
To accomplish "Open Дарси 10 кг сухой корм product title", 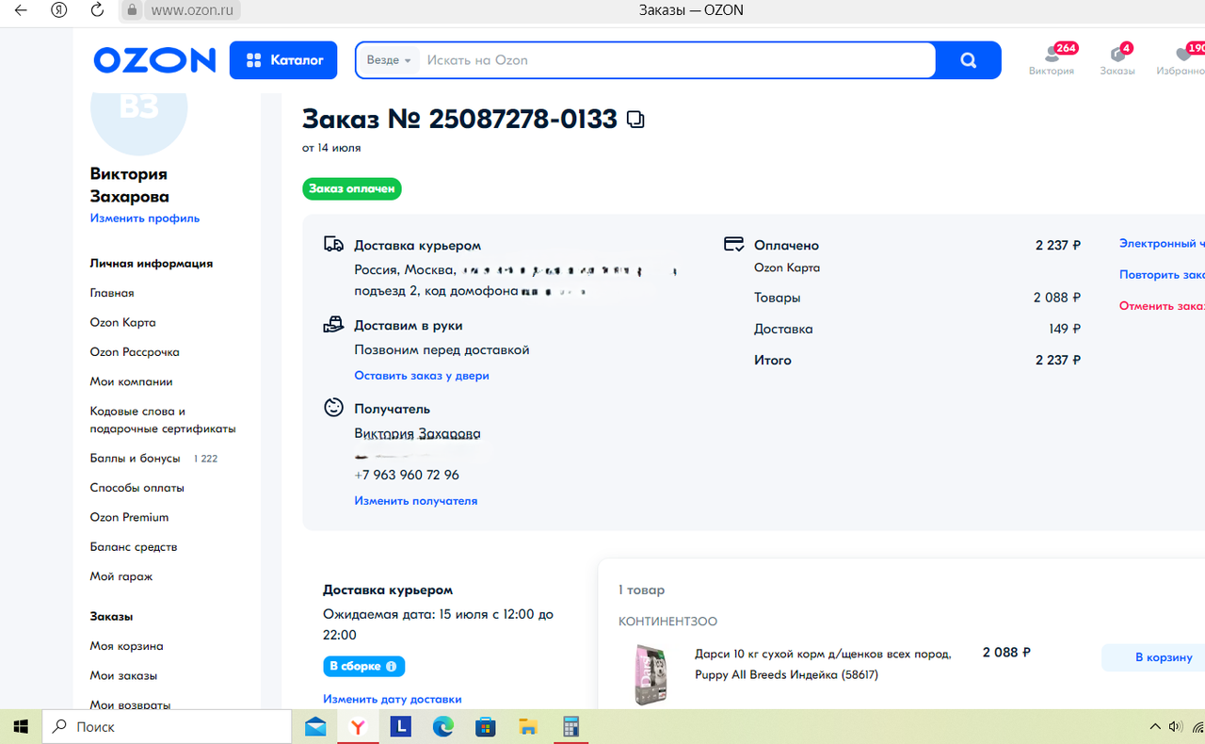I will pyautogui.click(x=823, y=664).
